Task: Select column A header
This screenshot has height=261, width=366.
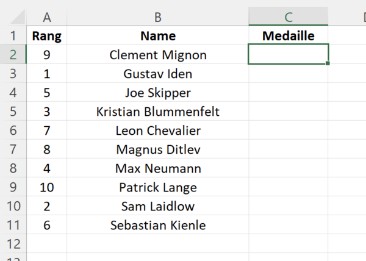Action: tap(47, 16)
